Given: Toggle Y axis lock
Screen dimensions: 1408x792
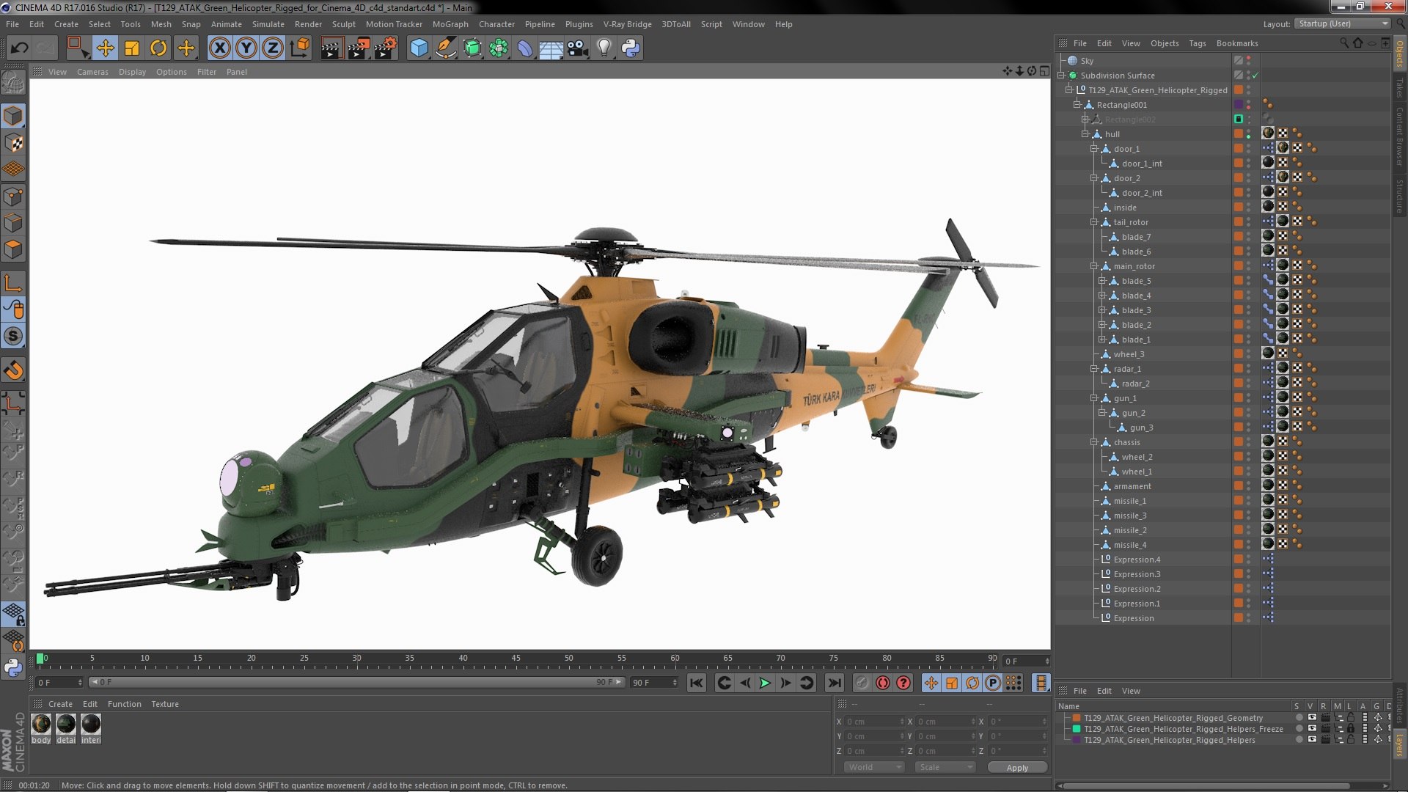Looking at the screenshot, I should click(246, 48).
